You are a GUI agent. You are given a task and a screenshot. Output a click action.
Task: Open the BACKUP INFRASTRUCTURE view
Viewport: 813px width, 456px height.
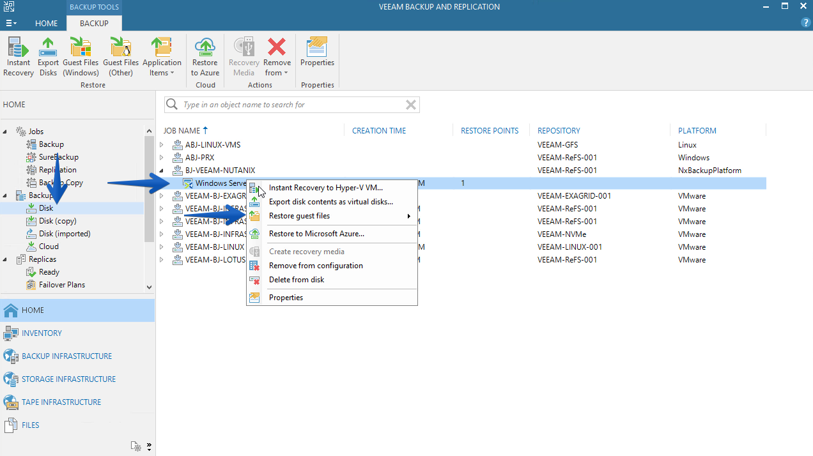coord(77,356)
